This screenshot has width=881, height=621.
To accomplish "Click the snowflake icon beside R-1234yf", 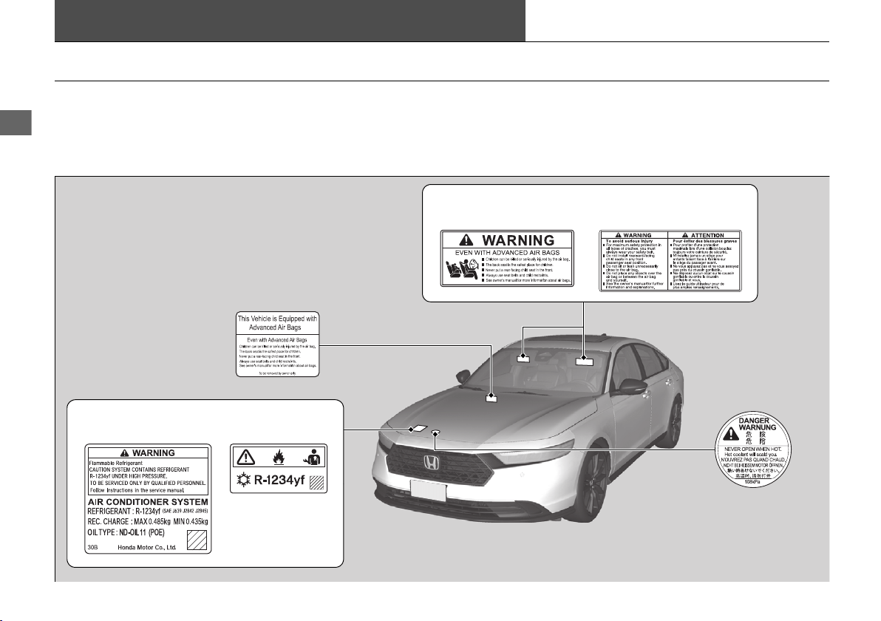I will [x=243, y=481].
